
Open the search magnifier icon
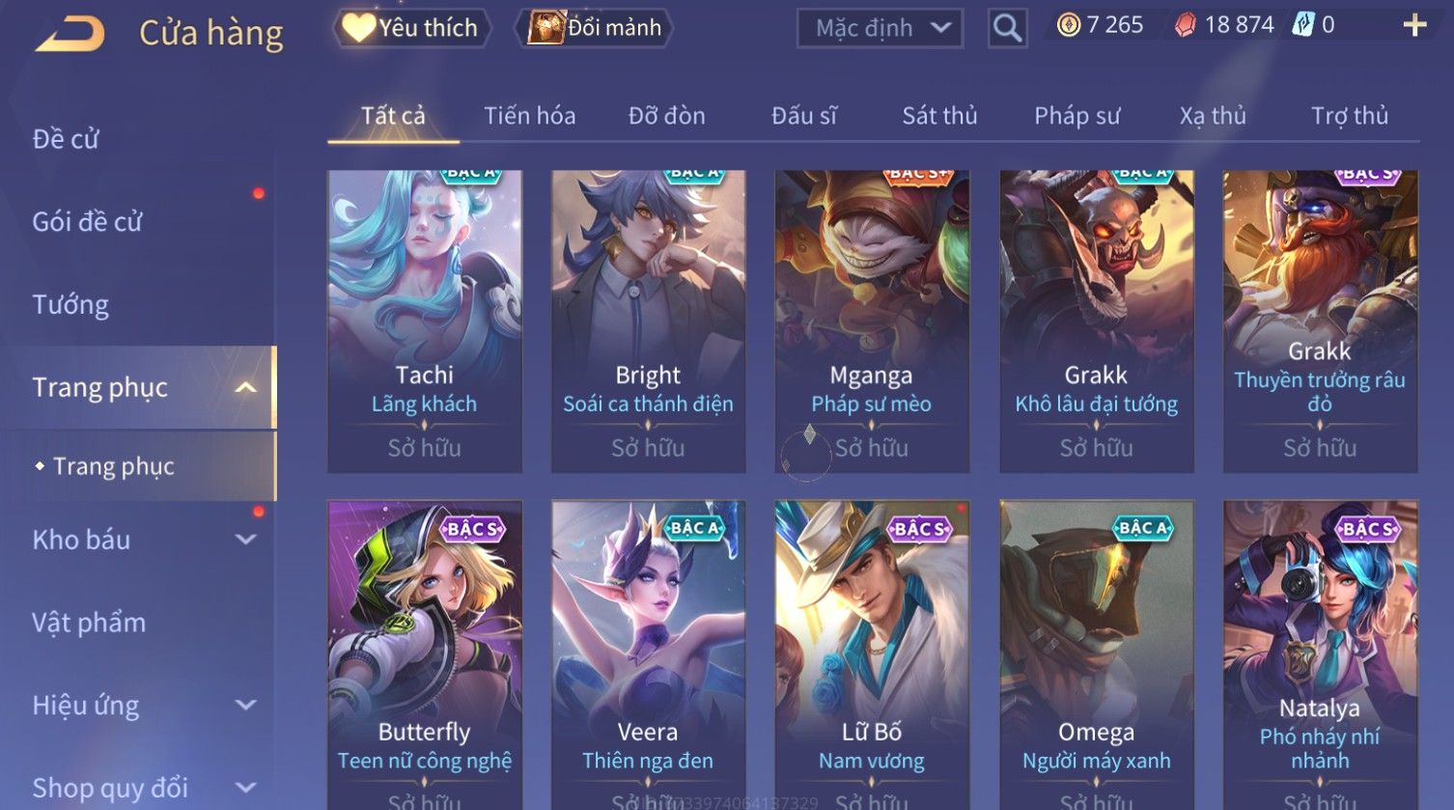1007,28
